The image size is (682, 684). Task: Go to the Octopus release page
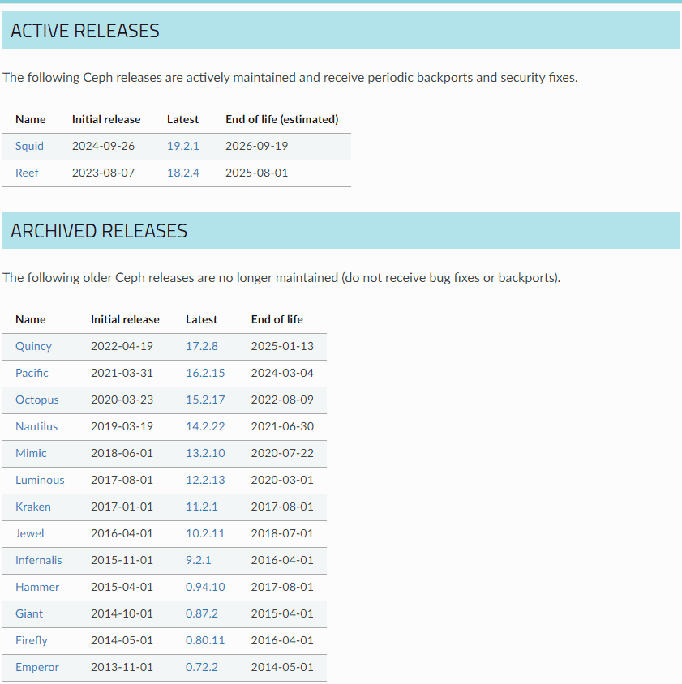coord(36,400)
